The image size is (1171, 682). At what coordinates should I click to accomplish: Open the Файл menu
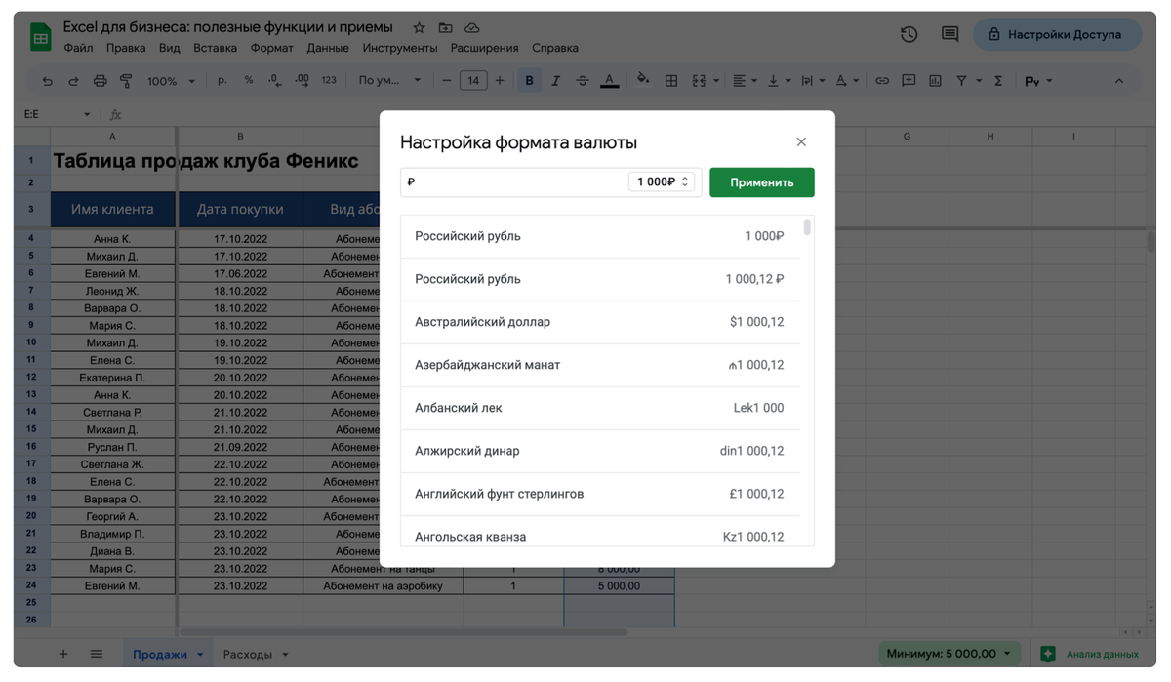(x=78, y=48)
